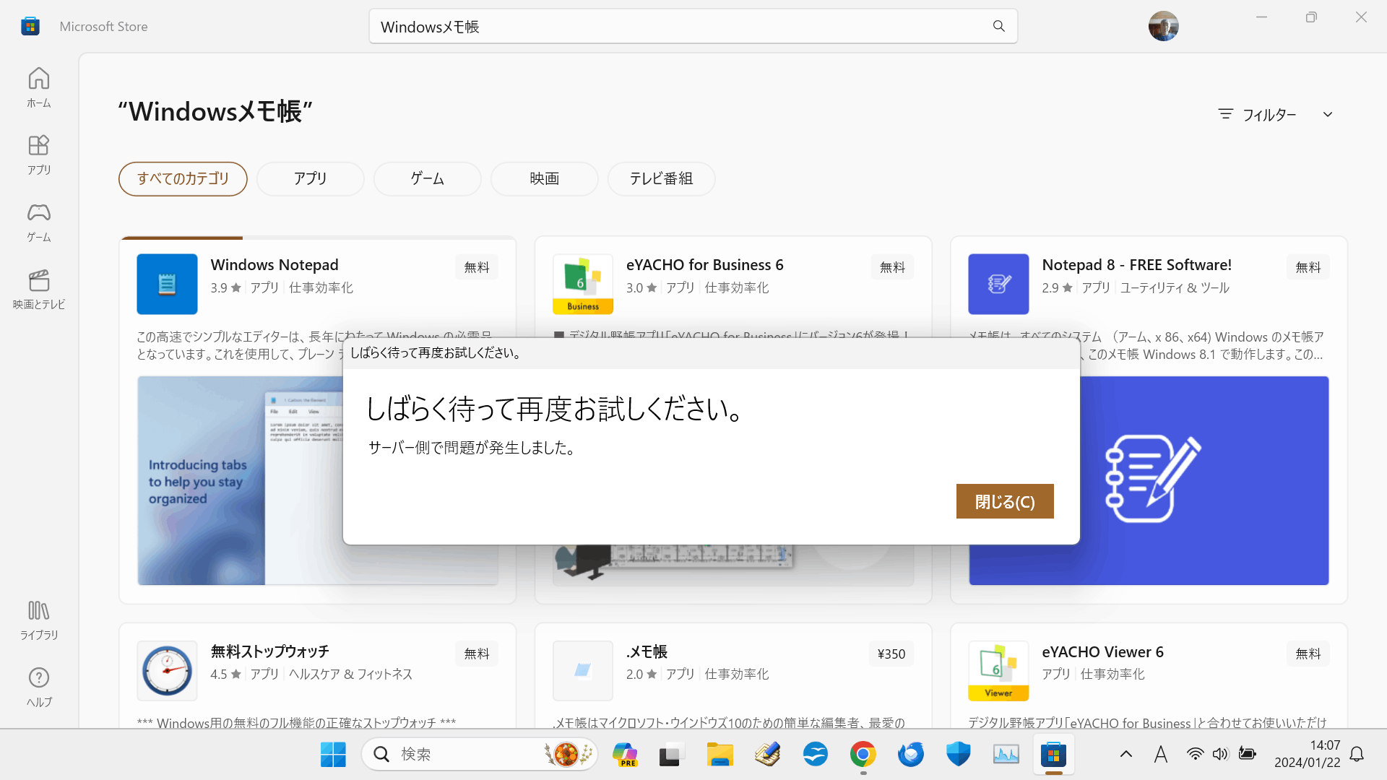This screenshot has width=1387, height=780.
Task: Expand the フィルター filter dropdown
Action: click(1268, 115)
